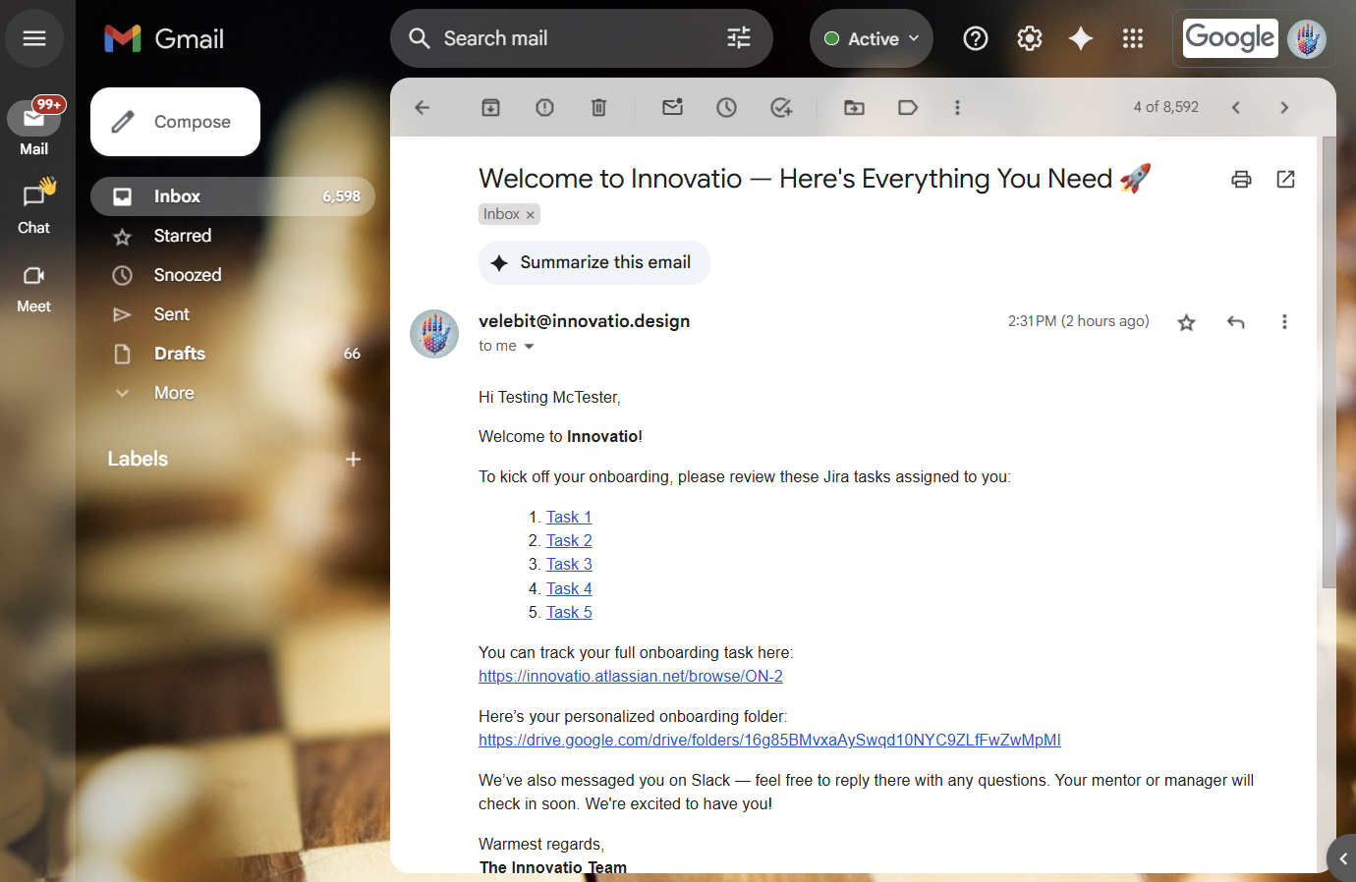Expand the 'to me' recipient details
The width and height of the screenshot is (1356, 882).
(x=529, y=346)
